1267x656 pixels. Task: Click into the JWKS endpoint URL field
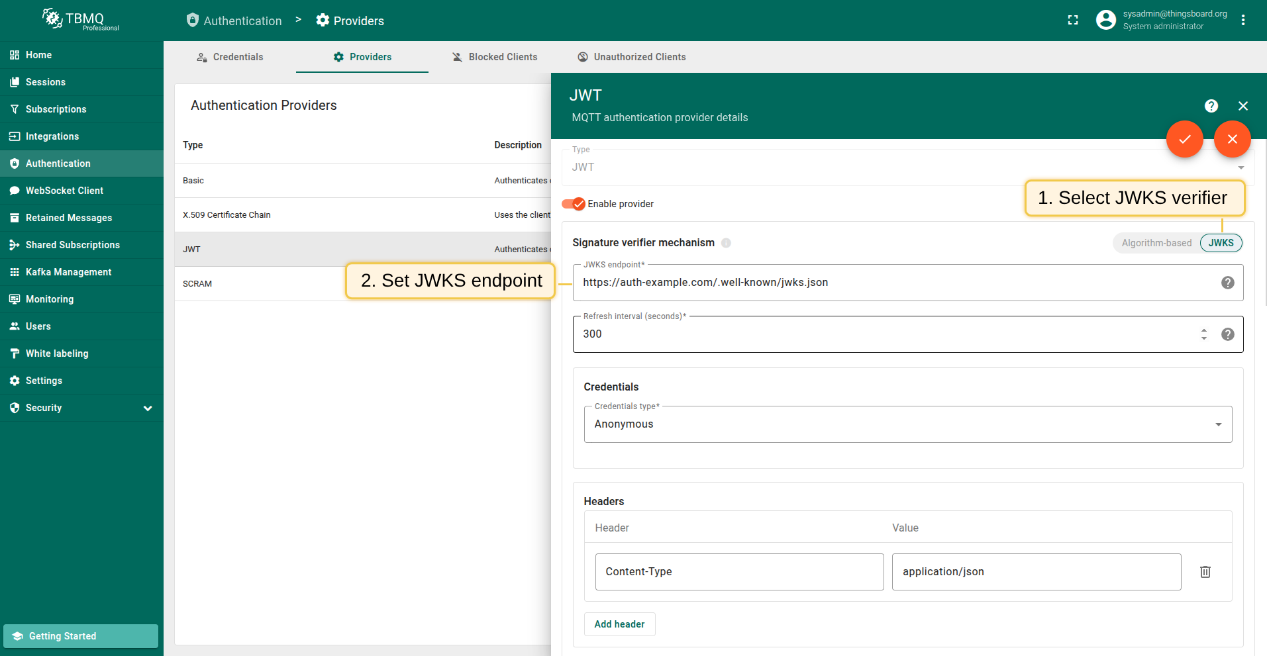coord(894,283)
